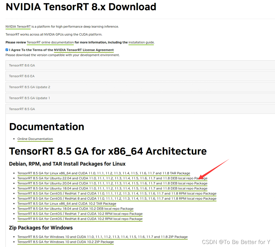This screenshot has height=247, width=275.
Task: Open the NVIDIA TensorRT link
Action: 18,27
